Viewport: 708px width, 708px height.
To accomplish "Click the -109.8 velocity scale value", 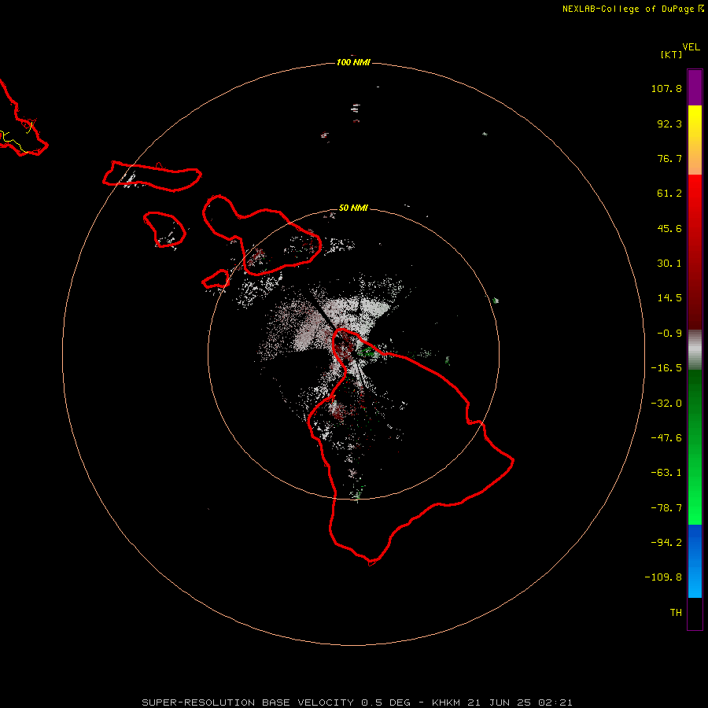I will pos(663,577).
